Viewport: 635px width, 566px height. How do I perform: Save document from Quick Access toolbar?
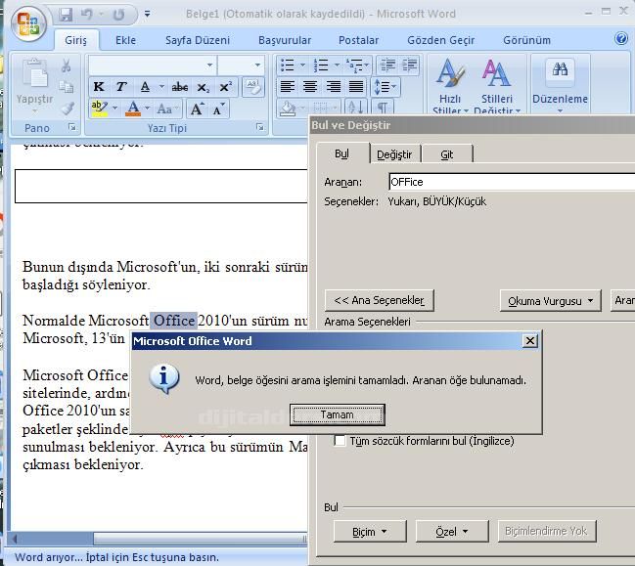tap(66, 15)
